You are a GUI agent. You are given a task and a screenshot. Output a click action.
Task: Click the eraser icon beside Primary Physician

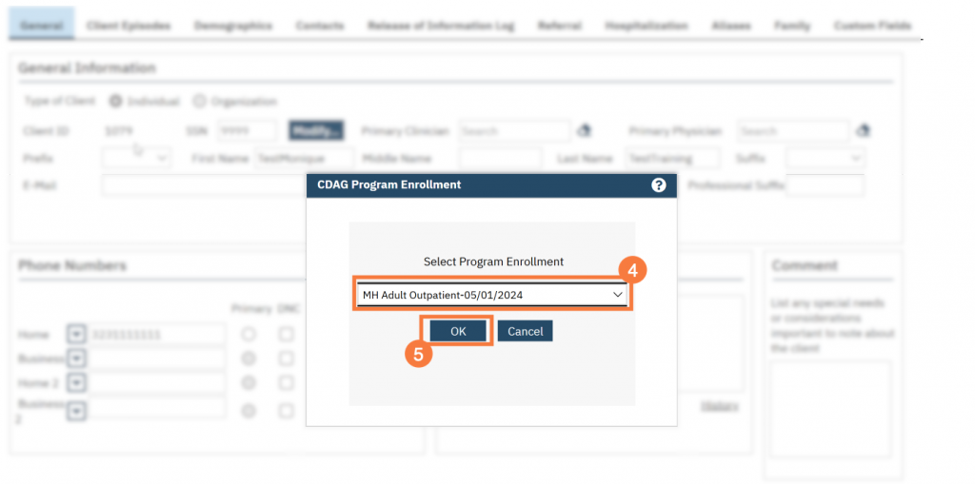click(863, 130)
